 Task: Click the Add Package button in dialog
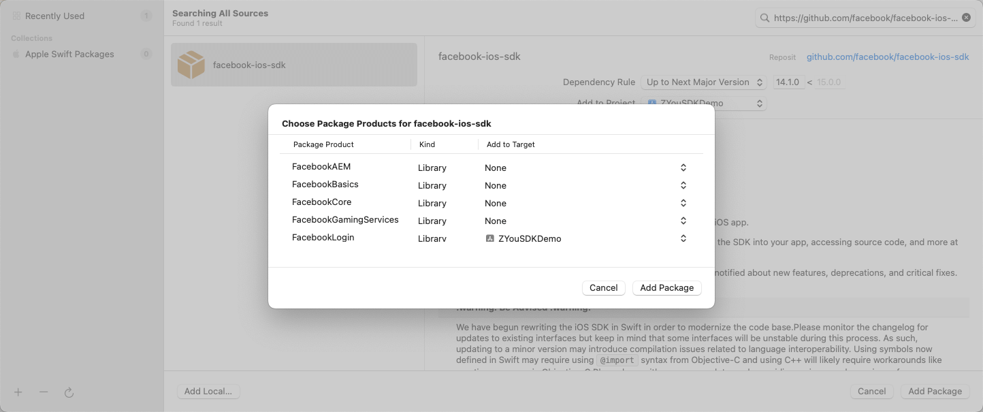click(666, 287)
